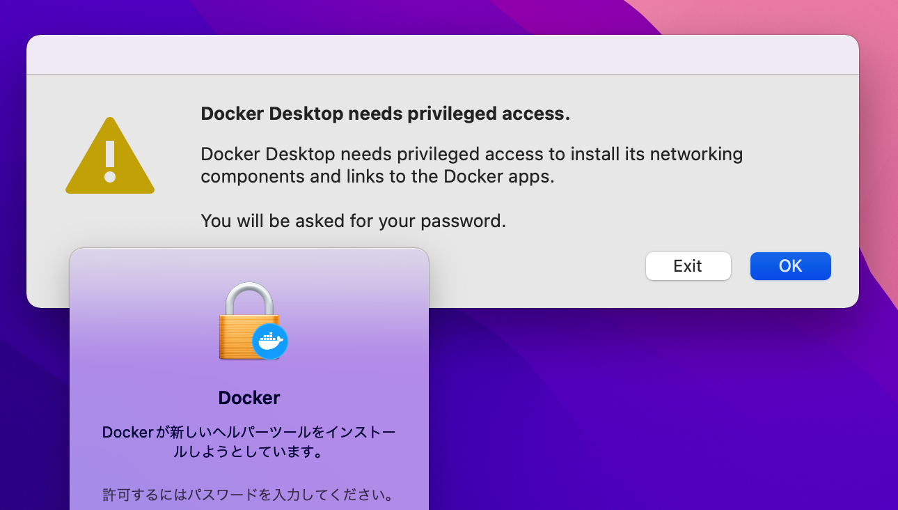The width and height of the screenshot is (898, 510).
Task: Click the Japanese helper tool install message
Action: (249, 442)
